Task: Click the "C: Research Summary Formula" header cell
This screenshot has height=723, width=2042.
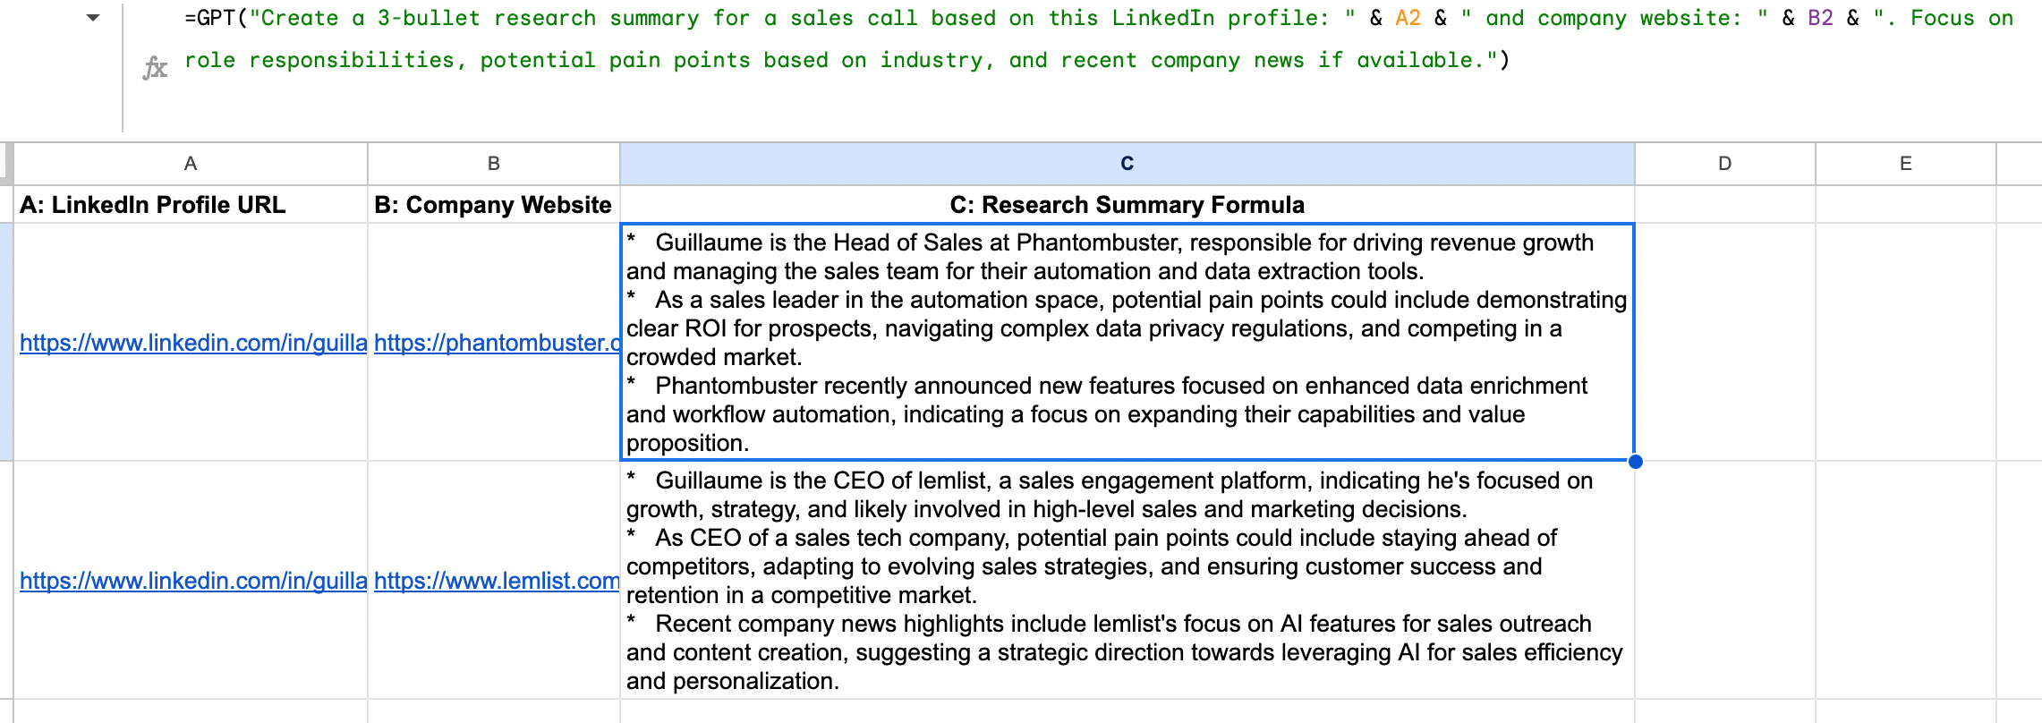Action: point(1127,205)
